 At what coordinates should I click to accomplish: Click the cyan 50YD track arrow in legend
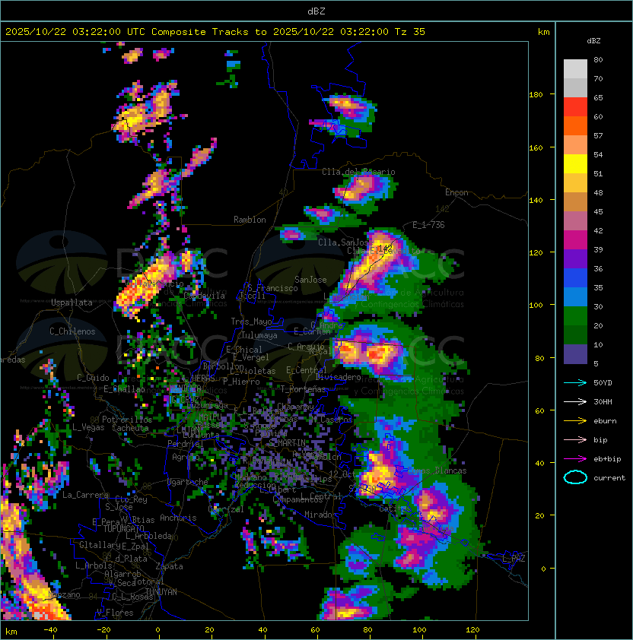[575, 383]
